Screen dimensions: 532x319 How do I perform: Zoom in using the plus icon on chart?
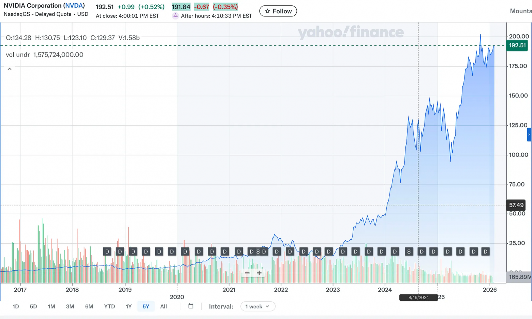[x=259, y=273]
